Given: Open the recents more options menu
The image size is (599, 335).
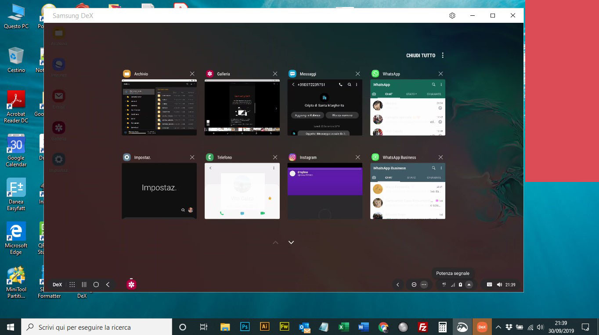Looking at the screenshot, I should point(443,55).
